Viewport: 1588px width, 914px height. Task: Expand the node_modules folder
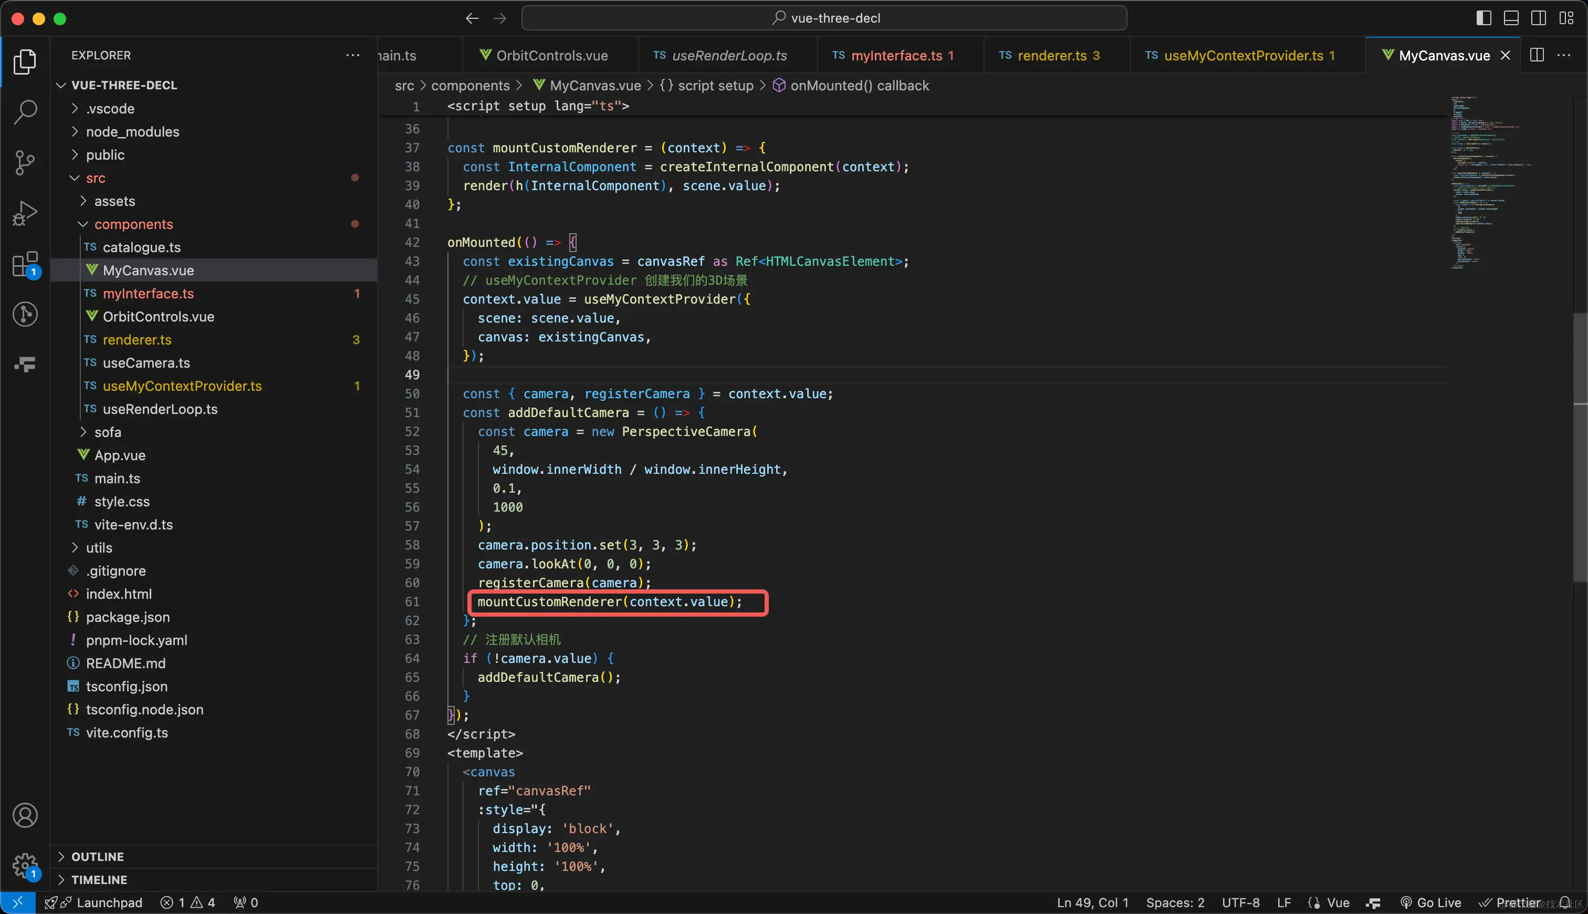pos(132,132)
